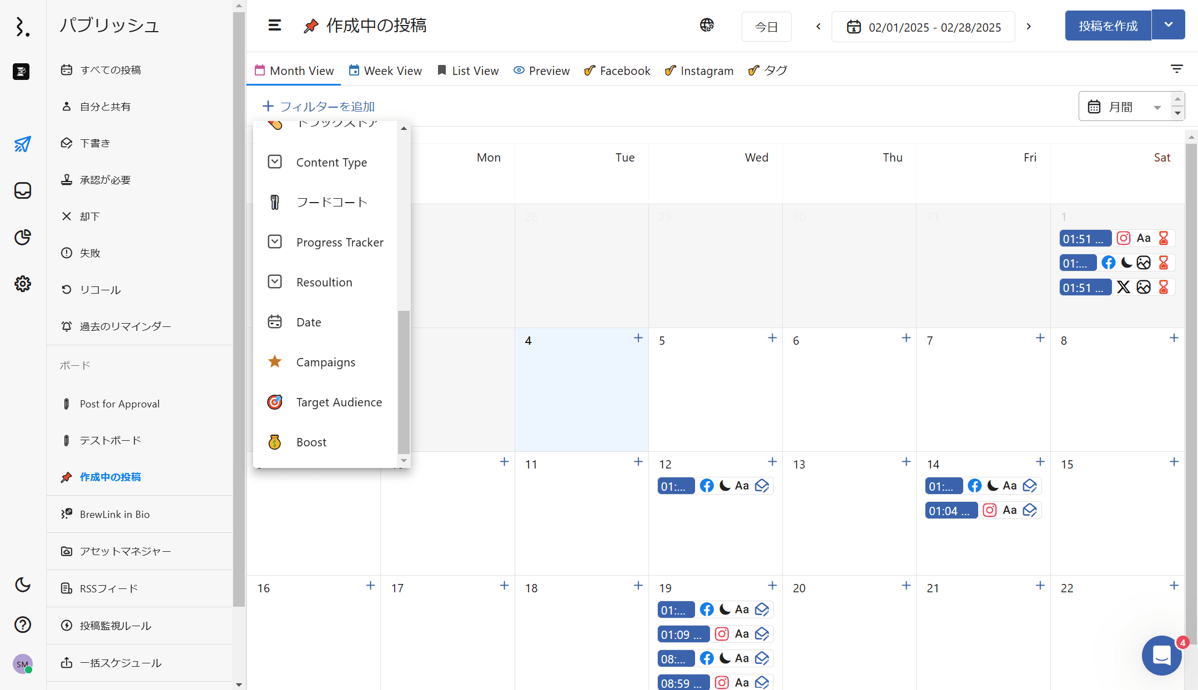This screenshot has width=1198, height=690.
Task: Click the 今日 button
Action: [766, 27]
